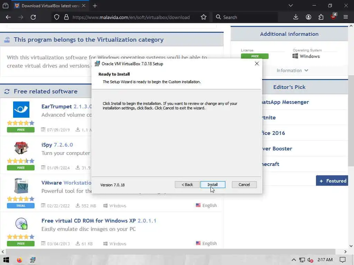Click the virtual CD ROM disc icon
This screenshot has height=265, width=354.
pos(21,224)
